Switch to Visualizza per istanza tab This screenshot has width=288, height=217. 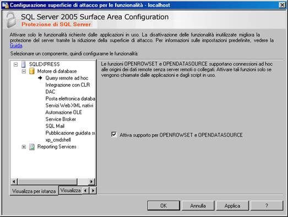[34, 191]
